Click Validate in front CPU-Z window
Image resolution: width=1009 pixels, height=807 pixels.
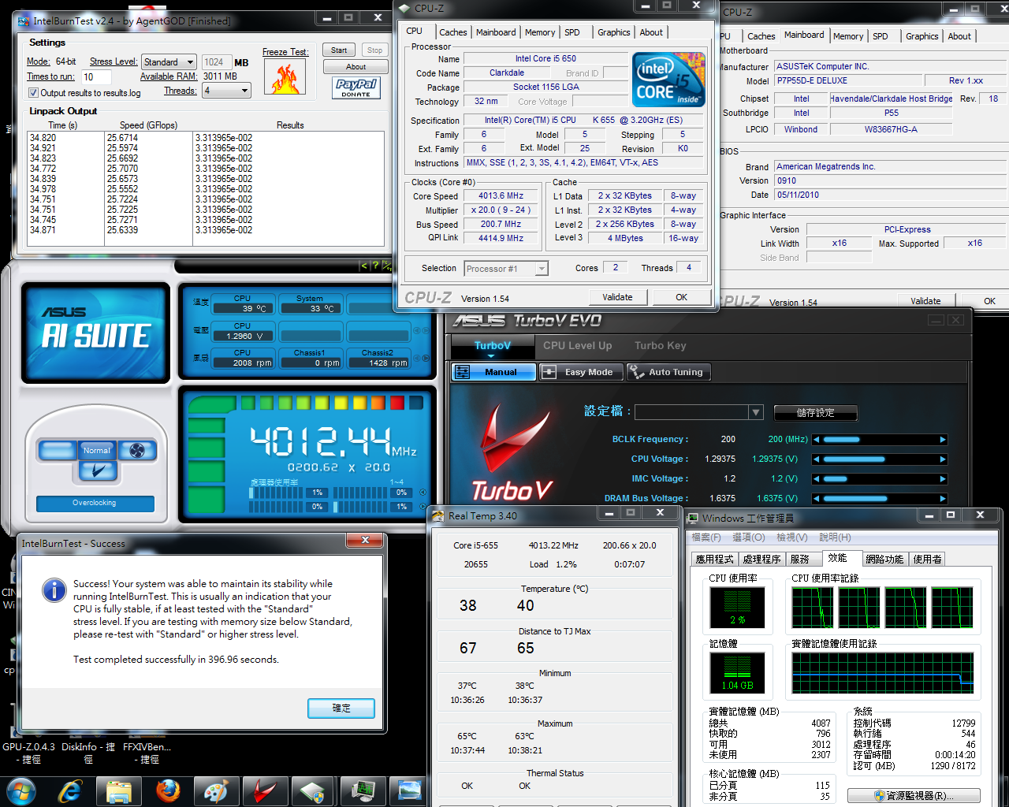[618, 297]
